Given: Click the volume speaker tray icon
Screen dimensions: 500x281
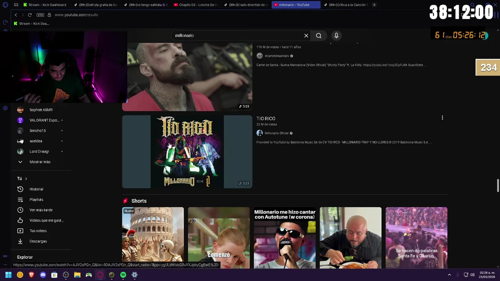Looking at the screenshot, I should pos(472,275).
